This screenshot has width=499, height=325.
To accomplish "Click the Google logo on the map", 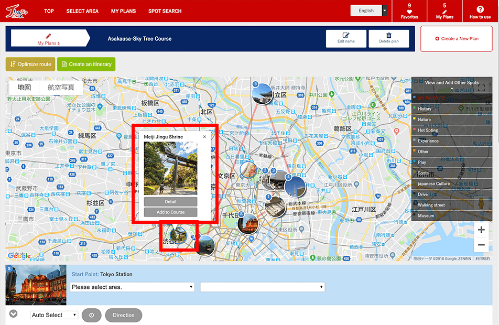I will point(19,255).
